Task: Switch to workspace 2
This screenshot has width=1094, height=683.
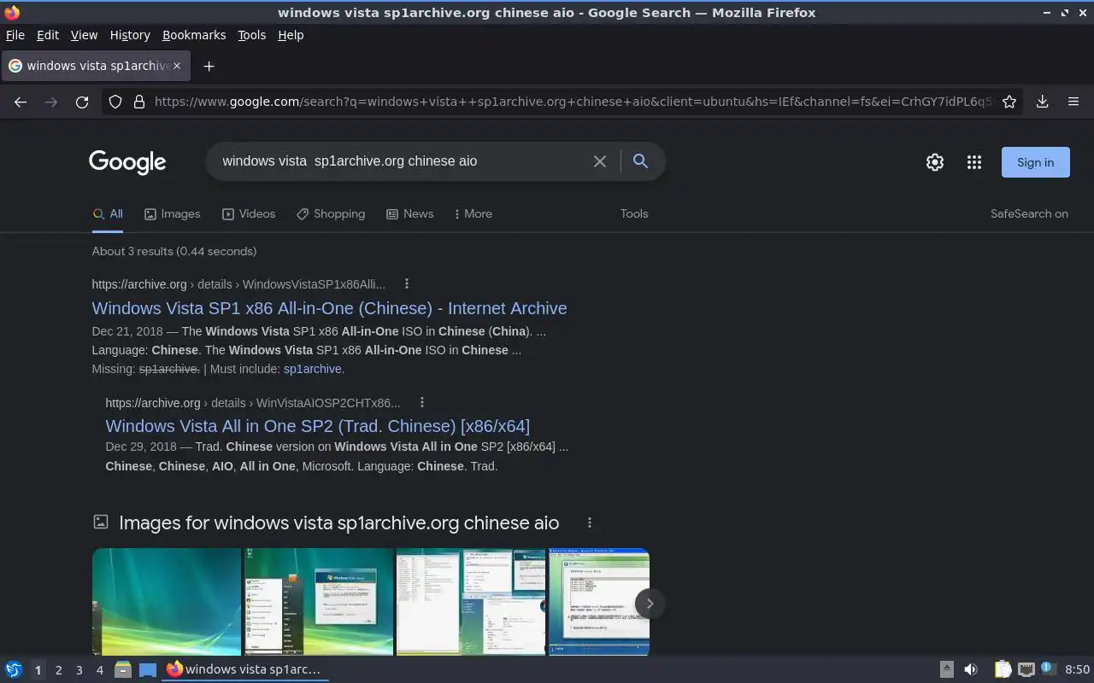Action: tap(58, 670)
